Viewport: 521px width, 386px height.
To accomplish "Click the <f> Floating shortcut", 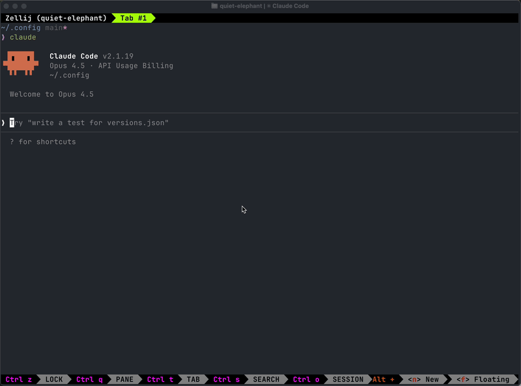I will tap(483, 379).
